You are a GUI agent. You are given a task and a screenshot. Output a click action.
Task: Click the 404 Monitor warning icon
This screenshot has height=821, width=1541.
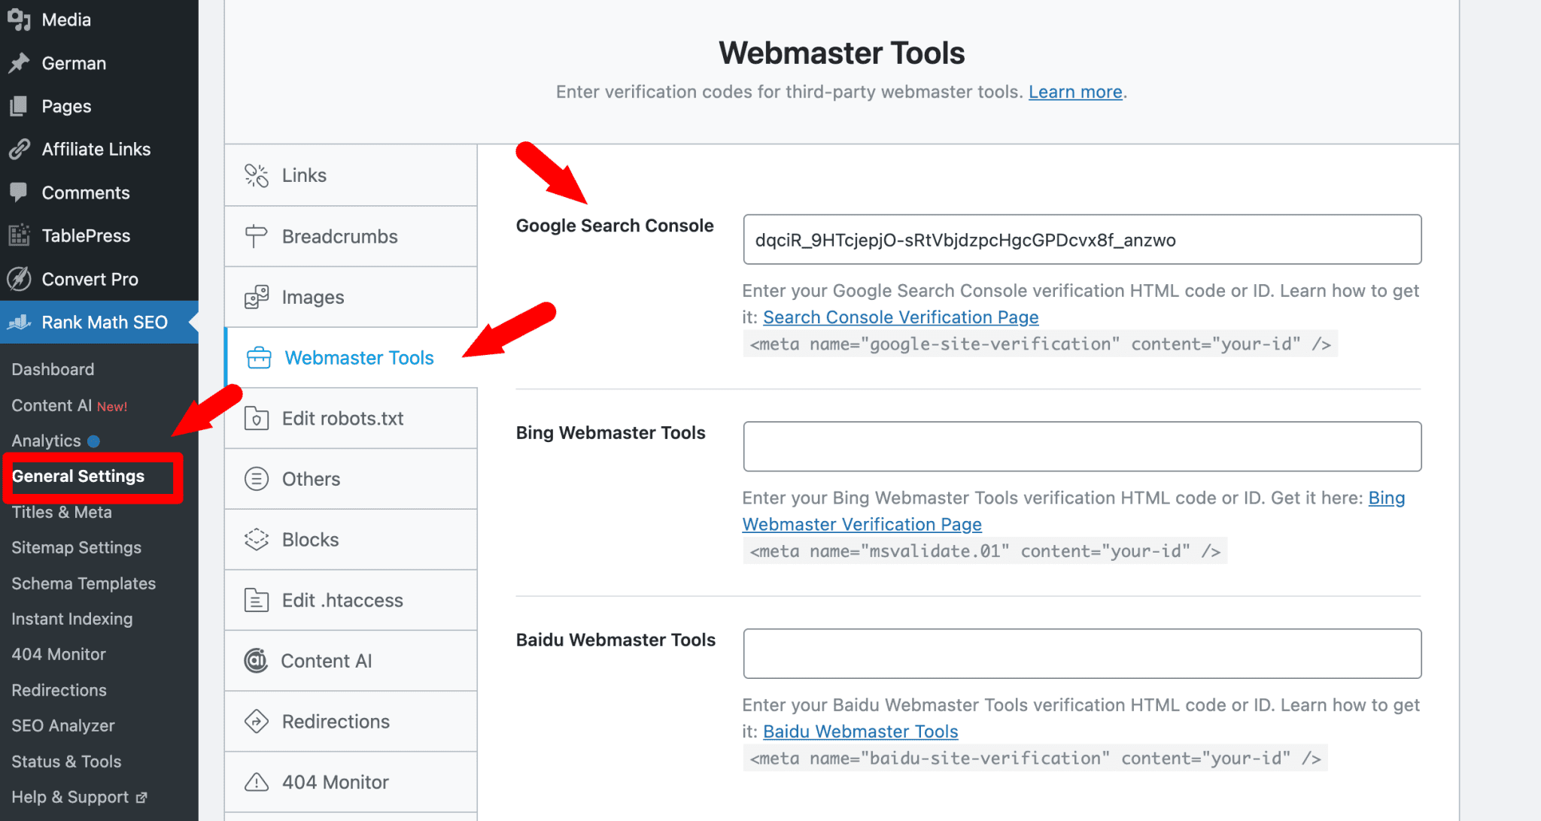pos(257,782)
